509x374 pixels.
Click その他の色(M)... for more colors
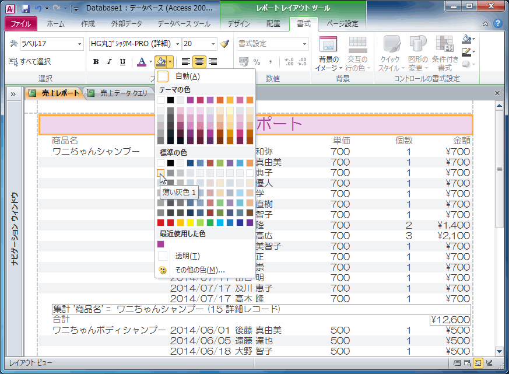coord(200,270)
